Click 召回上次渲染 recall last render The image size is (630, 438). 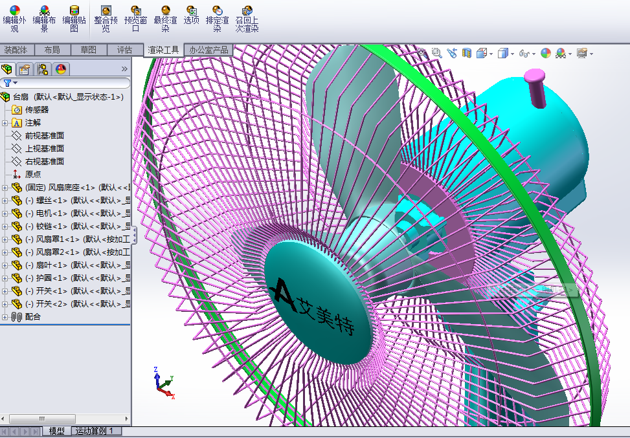click(247, 19)
